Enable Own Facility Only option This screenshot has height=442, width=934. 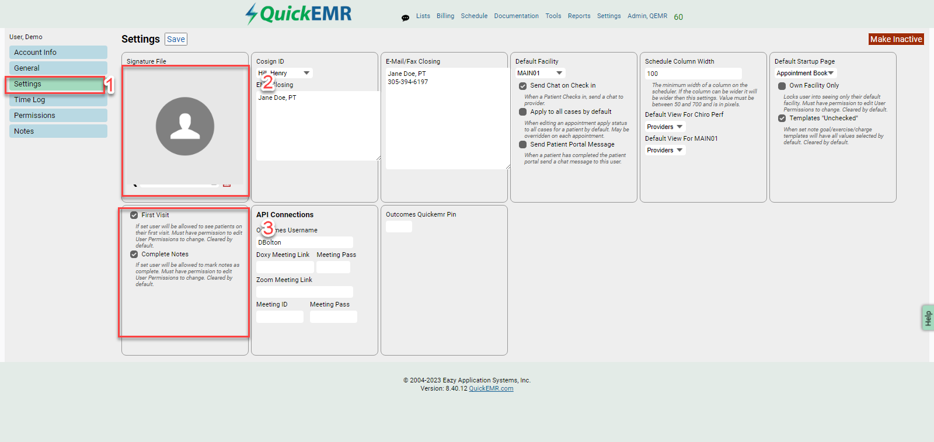coord(782,86)
